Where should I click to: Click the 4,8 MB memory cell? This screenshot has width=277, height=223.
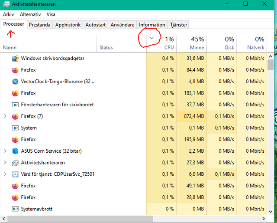[x=191, y=82]
